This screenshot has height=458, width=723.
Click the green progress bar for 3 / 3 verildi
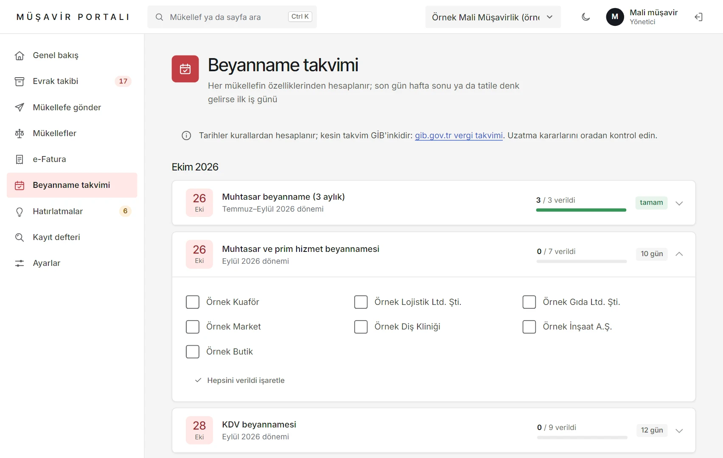click(581, 210)
